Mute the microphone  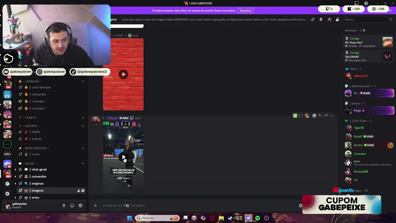point(64,205)
